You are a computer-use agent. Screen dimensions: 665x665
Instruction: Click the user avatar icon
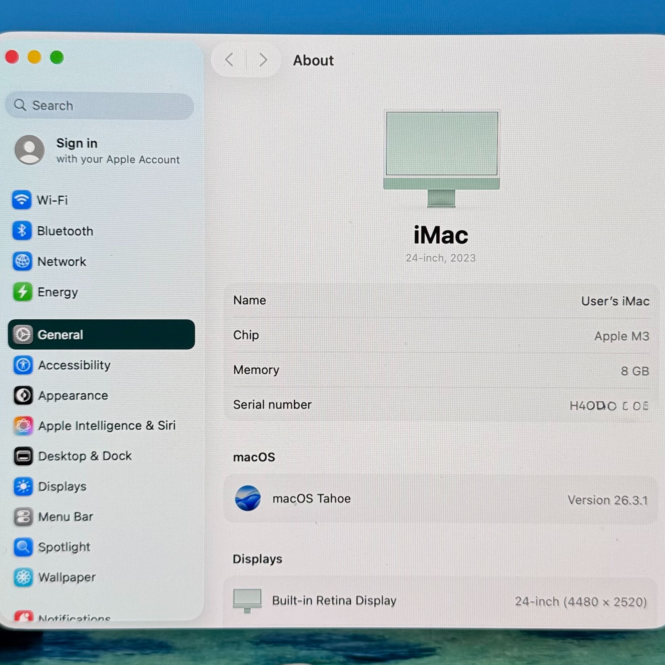[29, 150]
